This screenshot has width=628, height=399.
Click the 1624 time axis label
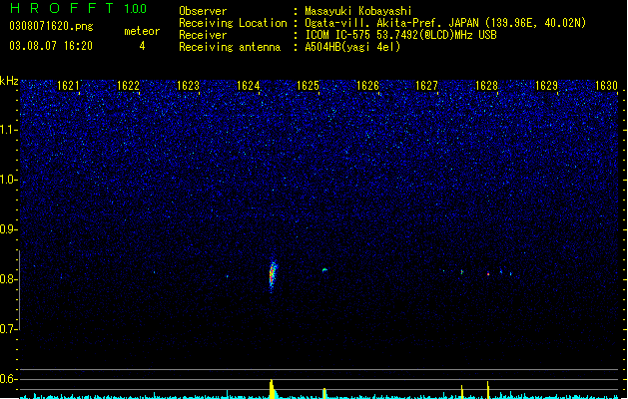(248, 86)
